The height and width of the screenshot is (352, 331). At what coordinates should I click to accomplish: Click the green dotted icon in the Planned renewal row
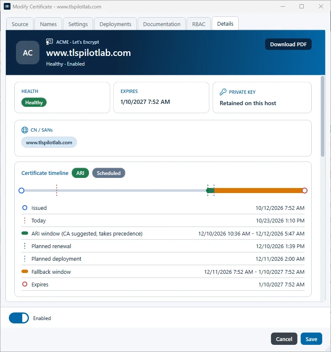tap(25, 246)
